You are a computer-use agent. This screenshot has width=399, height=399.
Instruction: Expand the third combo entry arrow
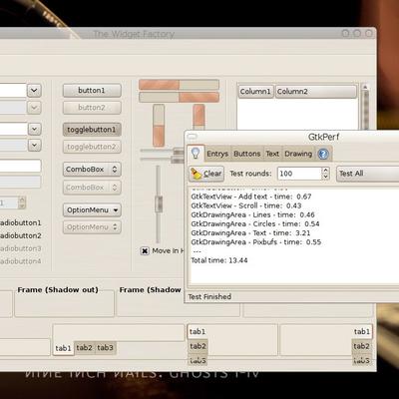35,129
